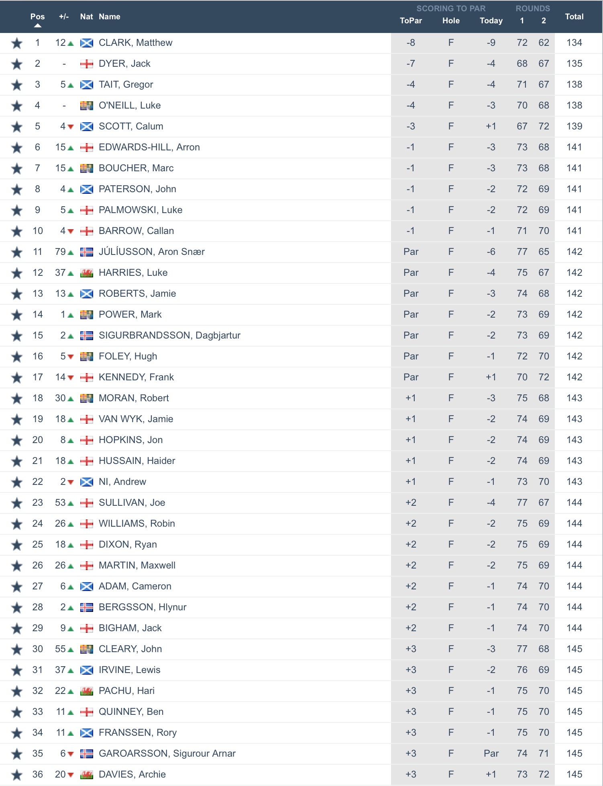
Task: Open player SIGURBRANDSSON, Dagbjartur
Action: [x=169, y=335]
